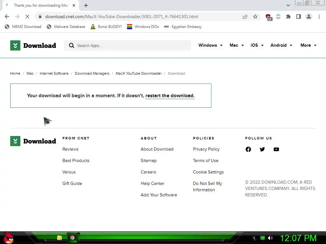This screenshot has height=244, width=326.
Task: Open the file explorer taskbar icon
Action: tap(60, 238)
